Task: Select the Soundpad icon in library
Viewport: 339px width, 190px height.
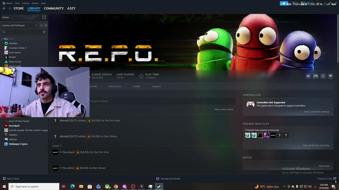Action: point(6,126)
